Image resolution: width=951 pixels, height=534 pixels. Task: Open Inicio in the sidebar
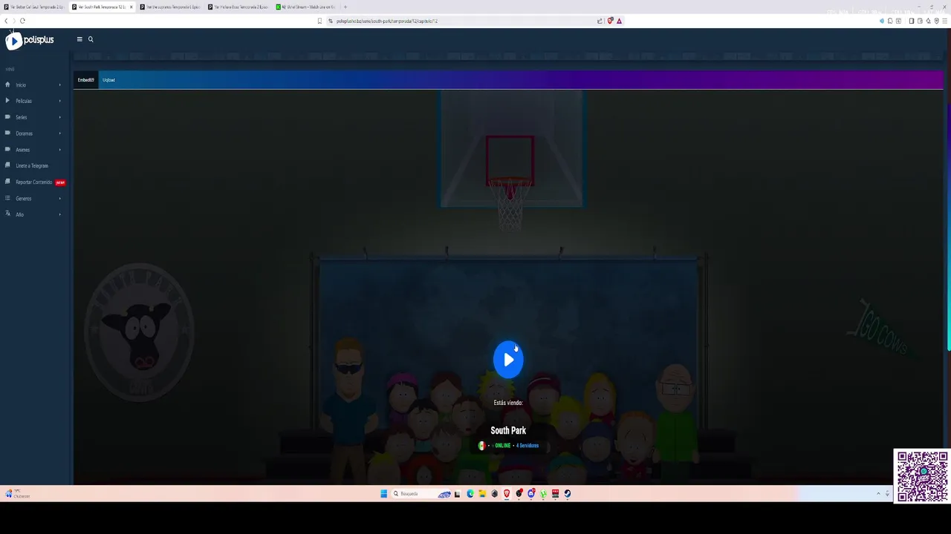pos(21,85)
